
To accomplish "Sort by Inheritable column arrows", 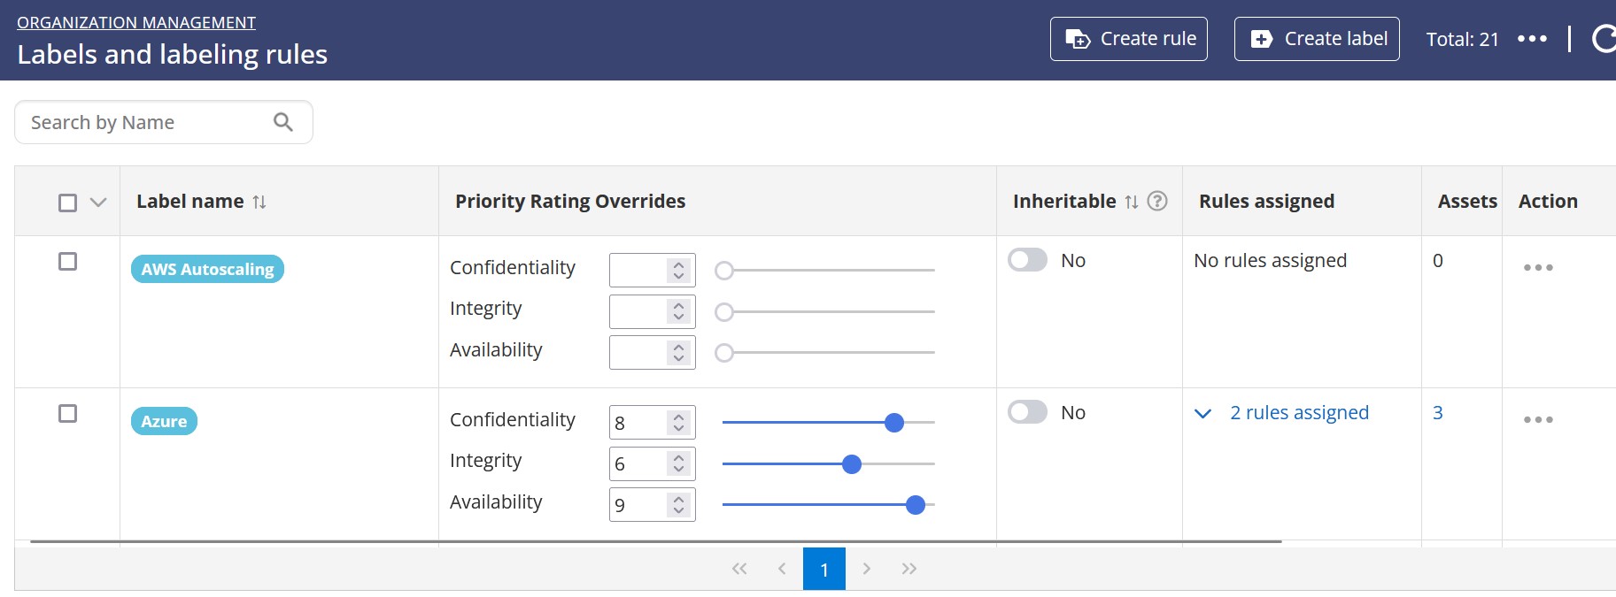I will 1131,202.
